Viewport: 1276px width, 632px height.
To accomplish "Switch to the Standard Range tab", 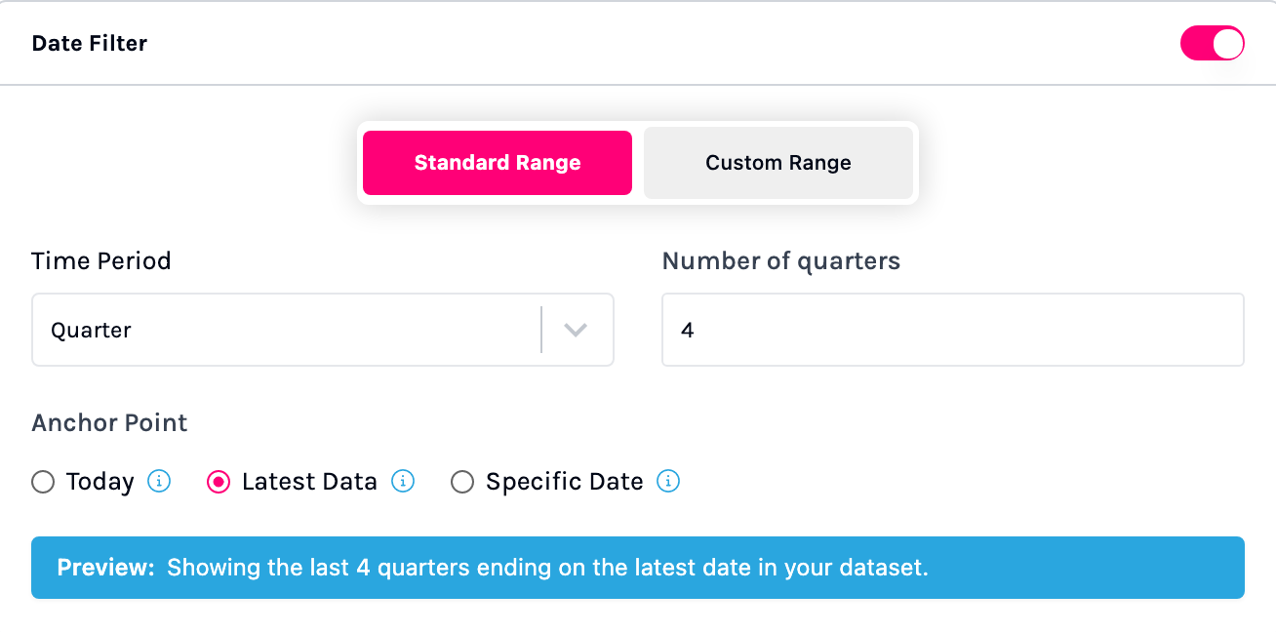I will pyautogui.click(x=498, y=163).
